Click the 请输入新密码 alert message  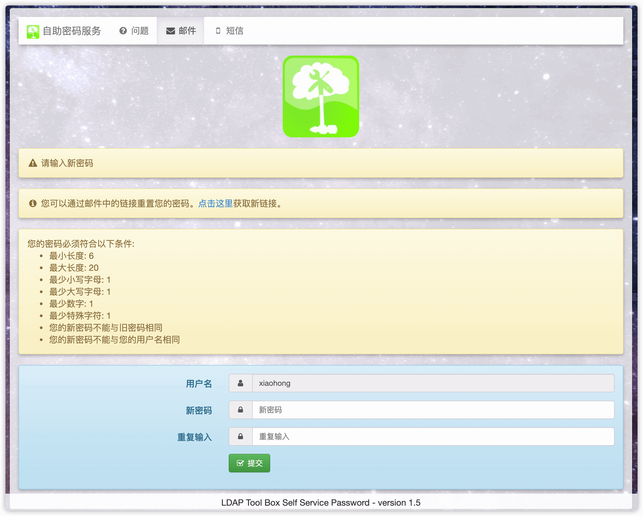(x=67, y=163)
